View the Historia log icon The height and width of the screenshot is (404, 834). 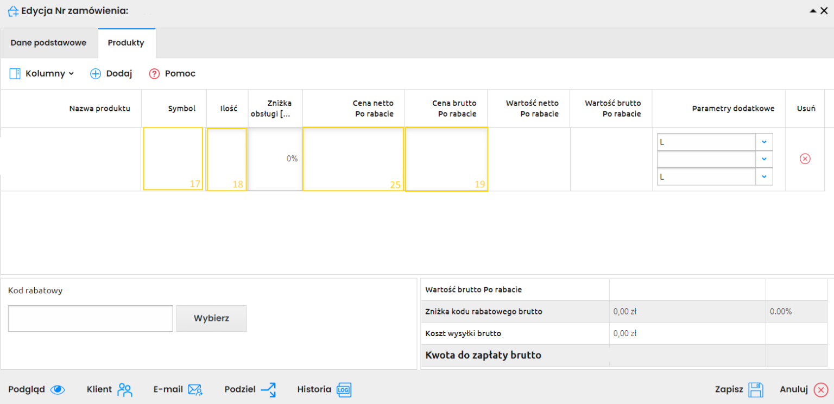point(344,390)
